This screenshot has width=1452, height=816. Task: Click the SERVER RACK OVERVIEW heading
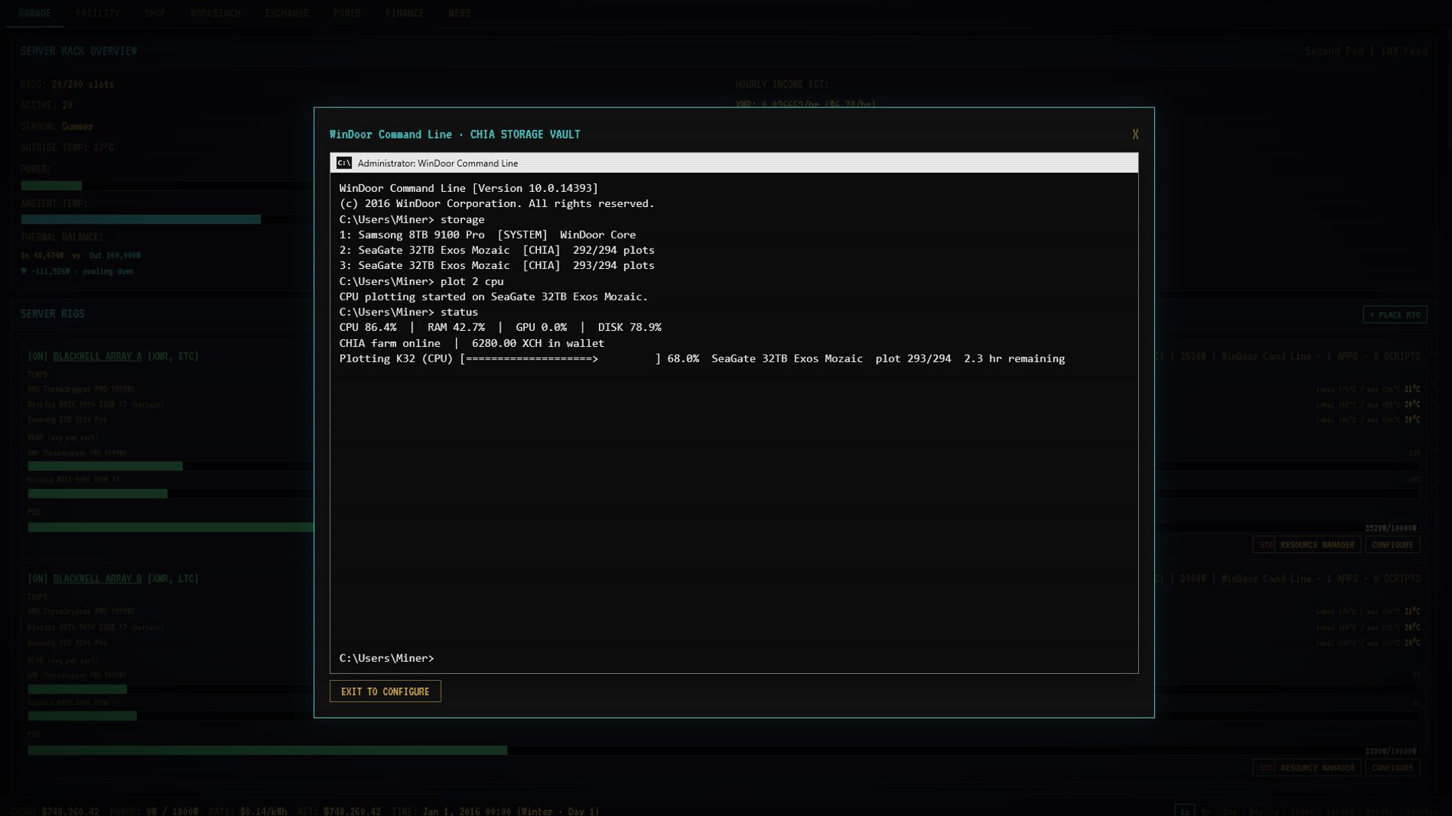[79, 51]
